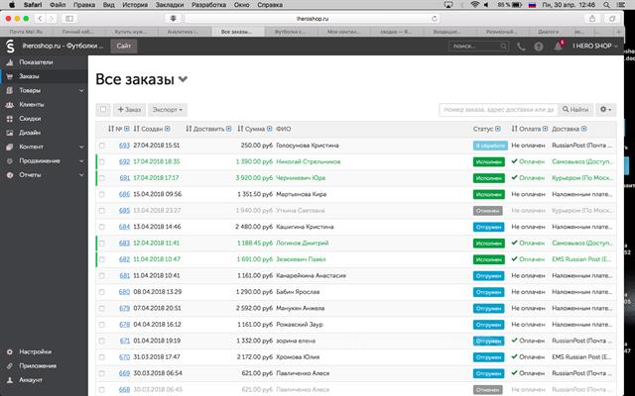Open the Заказы cart icon in sidebar
Screen dimensions: 635x396
coord(10,76)
